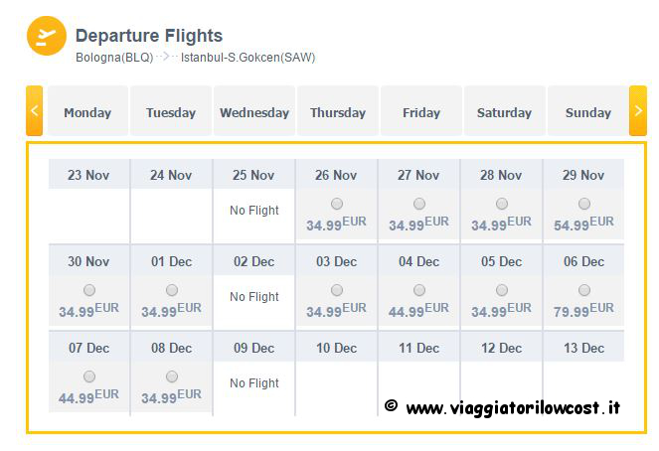
Task: Select the 26 Nov 34.99 EUR flight
Action: click(337, 204)
